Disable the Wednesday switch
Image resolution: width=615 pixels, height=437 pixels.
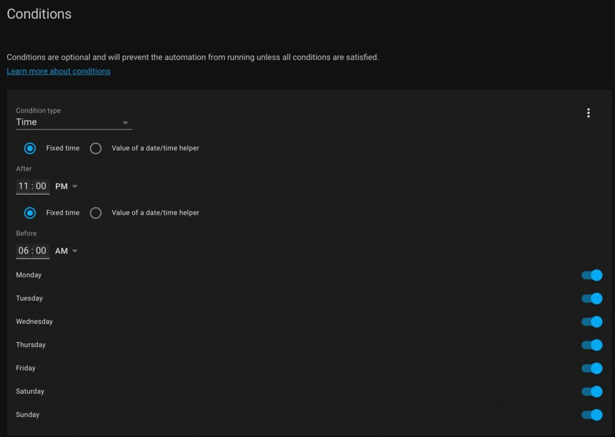(x=592, y=322)
